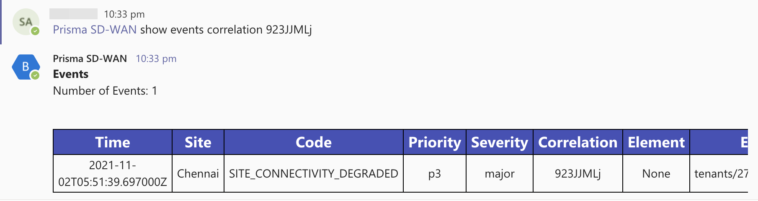Click the Priority column header
This screenshot has width=758, height=201.
tap(434, 142)
